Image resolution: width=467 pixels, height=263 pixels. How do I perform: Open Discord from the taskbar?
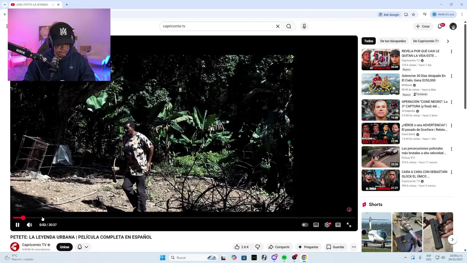(x=274, y=258)
